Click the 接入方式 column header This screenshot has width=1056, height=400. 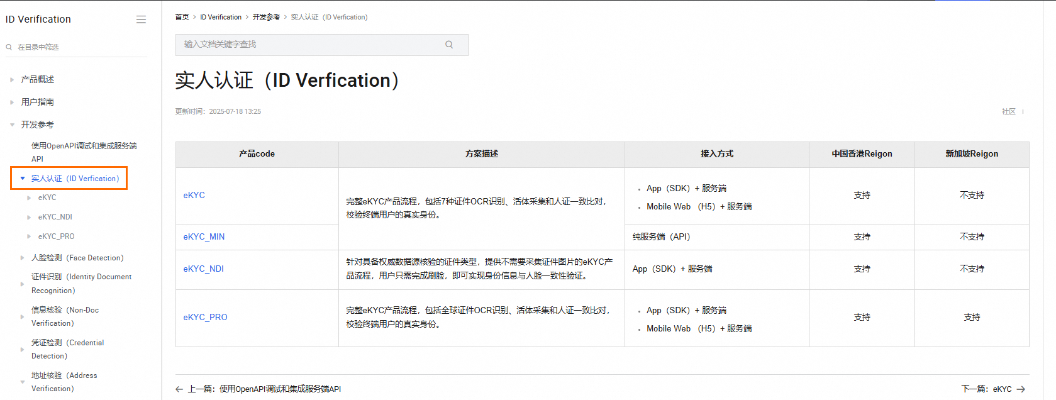pos(717,154)
